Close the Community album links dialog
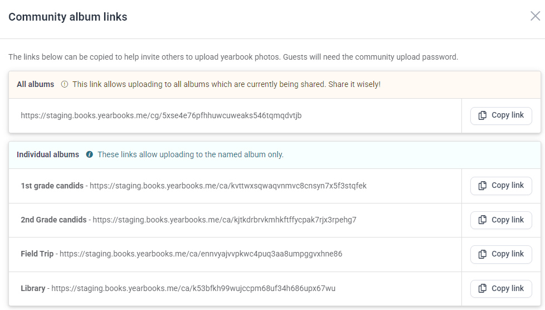 coord(535,16)
